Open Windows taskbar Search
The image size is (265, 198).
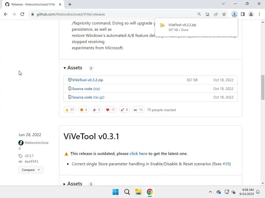click(x=127, y=192)
